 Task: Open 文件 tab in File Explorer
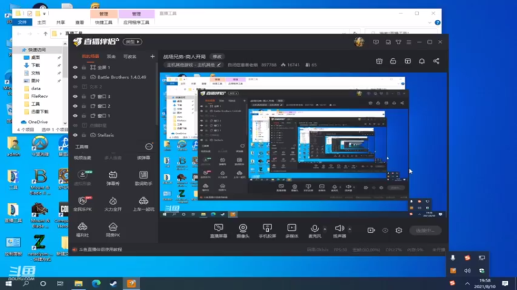22,23
